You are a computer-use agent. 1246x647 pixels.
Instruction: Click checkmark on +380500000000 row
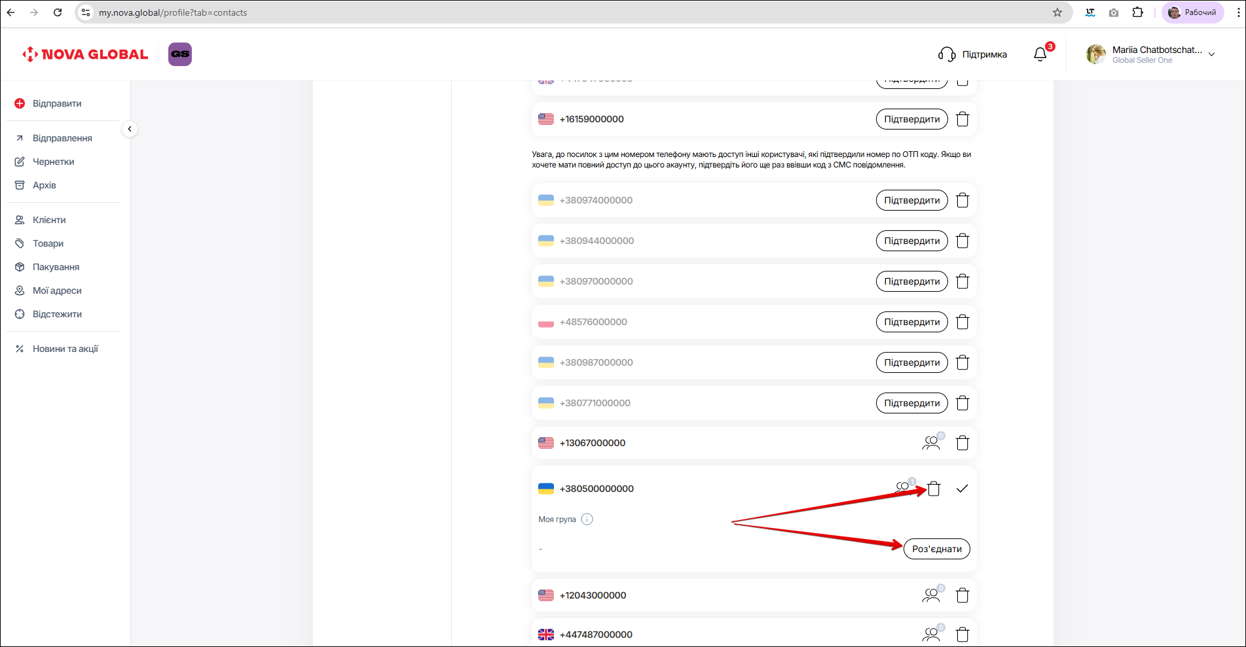(x=962, y=489)
